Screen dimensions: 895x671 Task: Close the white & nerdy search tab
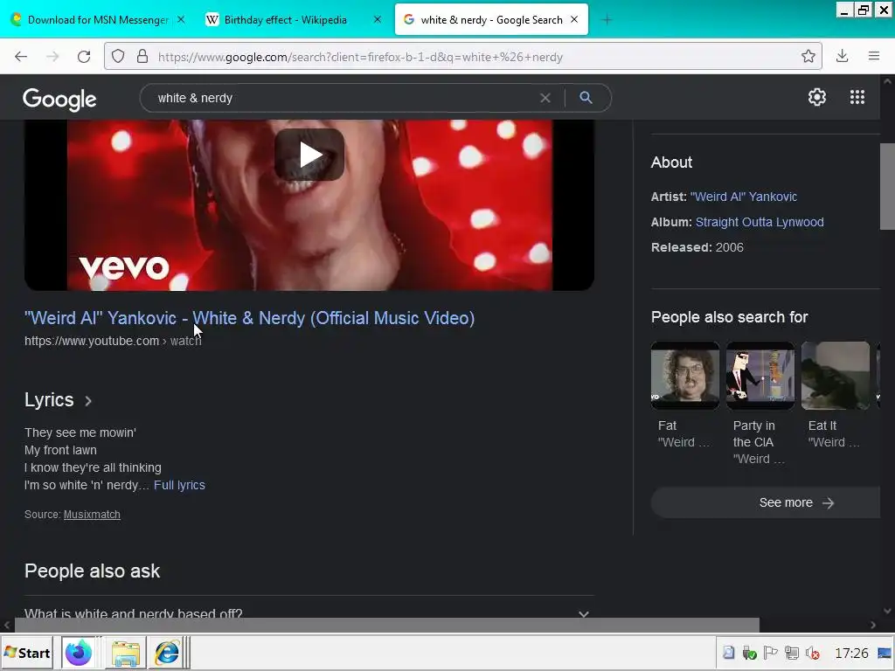click(x=574, y=19)
